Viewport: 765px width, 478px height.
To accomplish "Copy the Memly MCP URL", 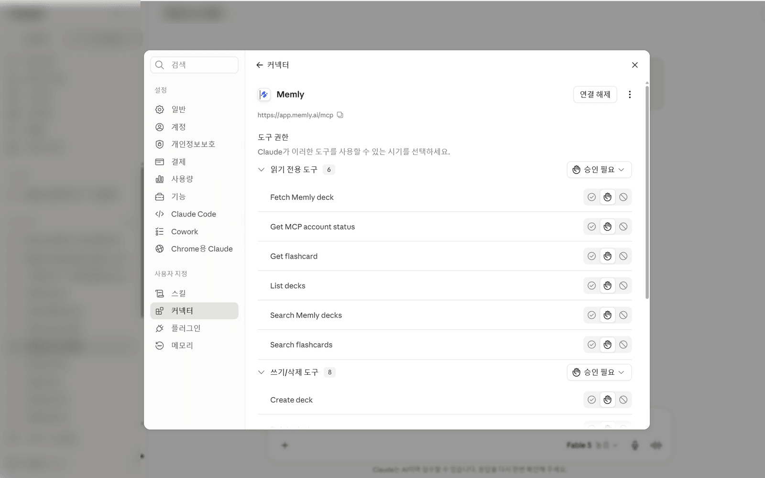I will coord(340,115).
